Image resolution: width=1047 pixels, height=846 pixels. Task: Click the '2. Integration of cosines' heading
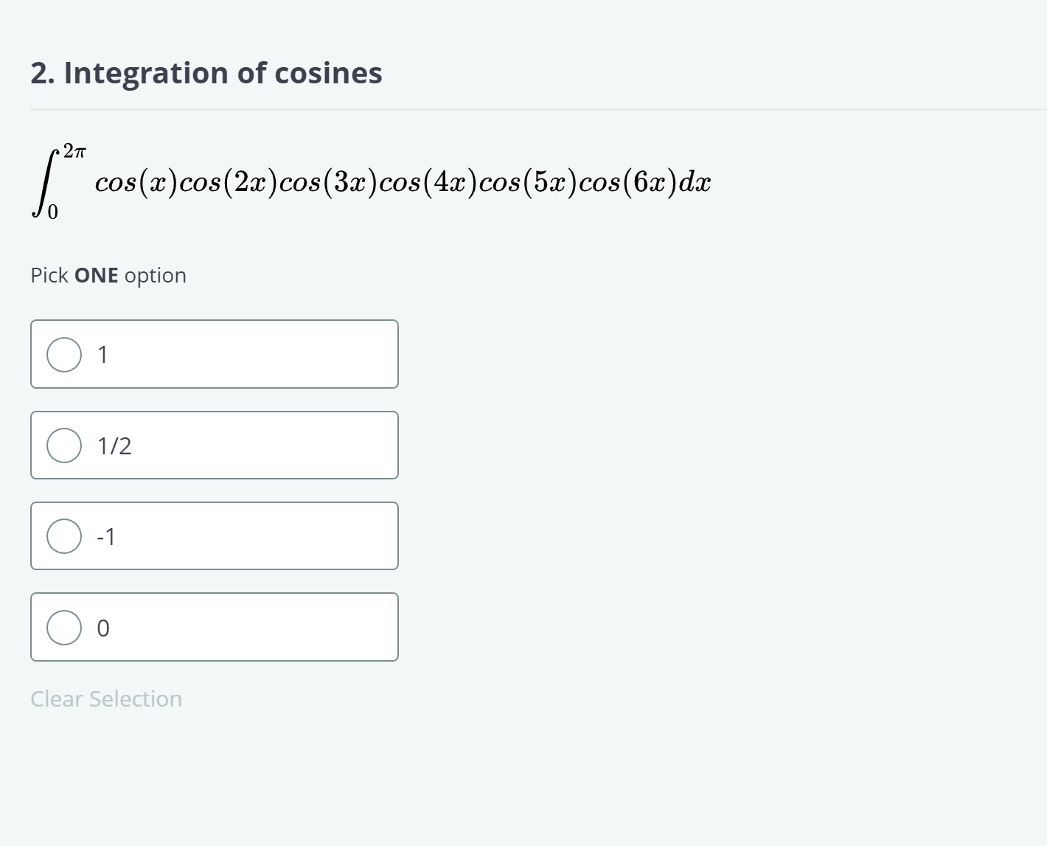[x=206, y=73]
